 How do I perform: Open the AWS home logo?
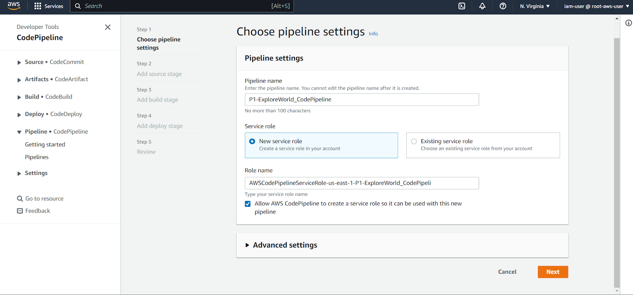(x=14, y=6)
